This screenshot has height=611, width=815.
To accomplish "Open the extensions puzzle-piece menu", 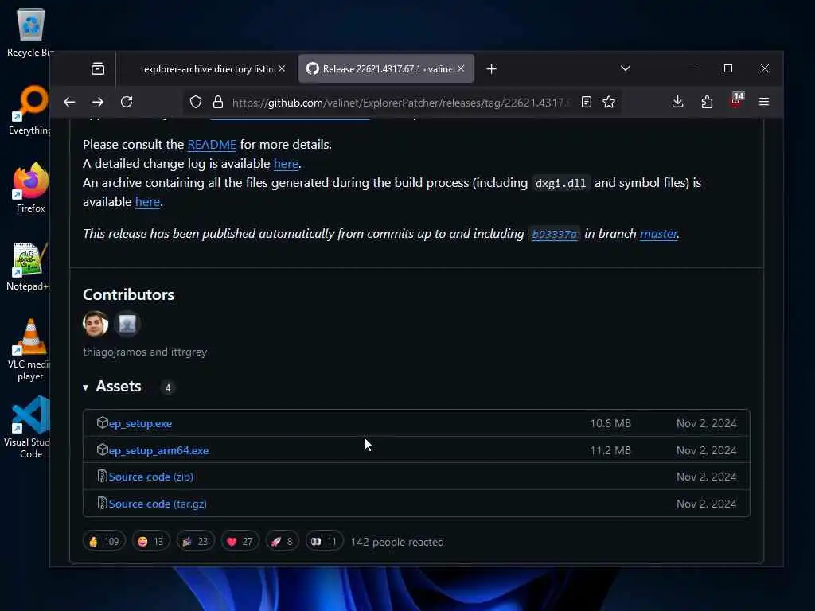I will coord(707,102).
